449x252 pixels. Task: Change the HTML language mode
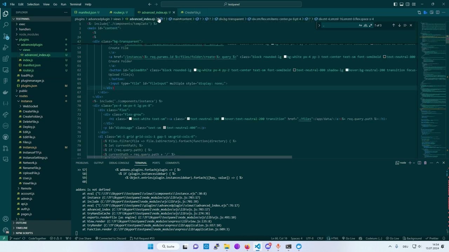tap(335, 238)
